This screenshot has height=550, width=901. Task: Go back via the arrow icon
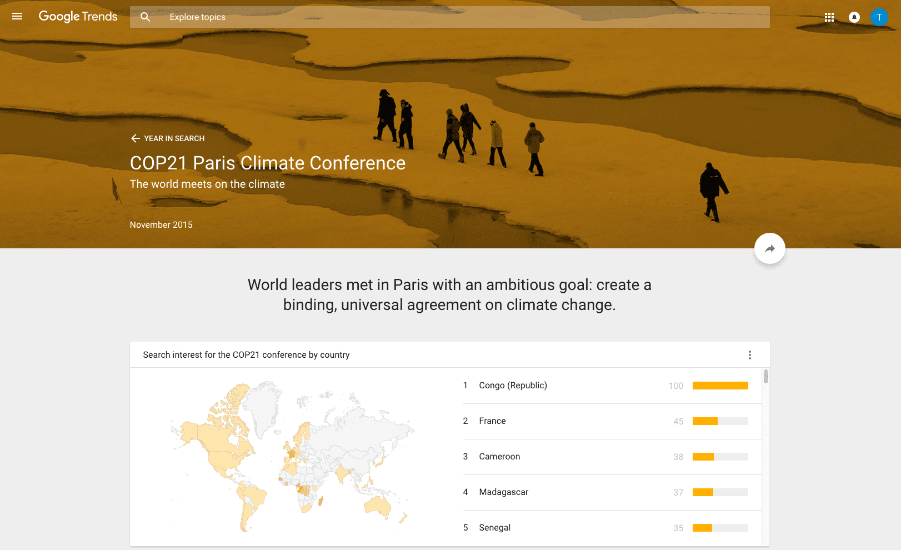[x=135, y=138]
